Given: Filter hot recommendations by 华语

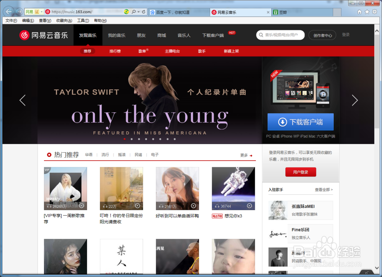Looking at the screenshot, I should tap(89, 155).
